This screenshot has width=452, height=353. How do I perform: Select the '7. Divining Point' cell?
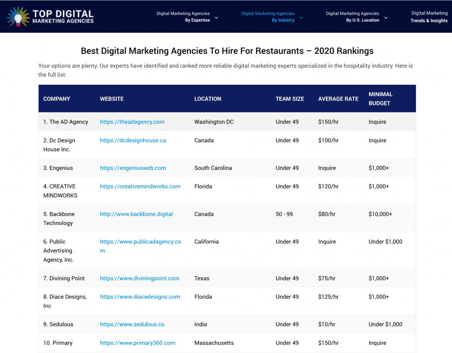64,278
